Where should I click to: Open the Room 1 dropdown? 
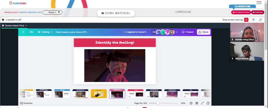[x=52, y=13]
